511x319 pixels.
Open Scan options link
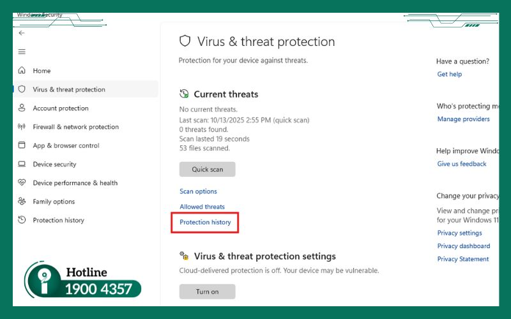198,191
